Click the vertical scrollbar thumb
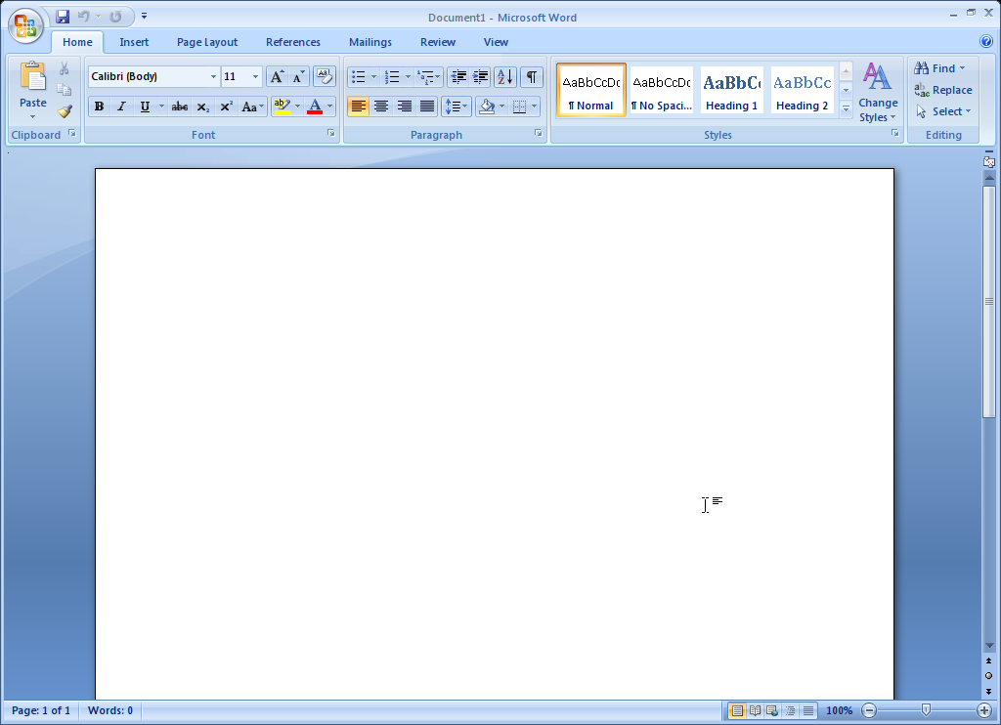 click(x=989, y=302)
